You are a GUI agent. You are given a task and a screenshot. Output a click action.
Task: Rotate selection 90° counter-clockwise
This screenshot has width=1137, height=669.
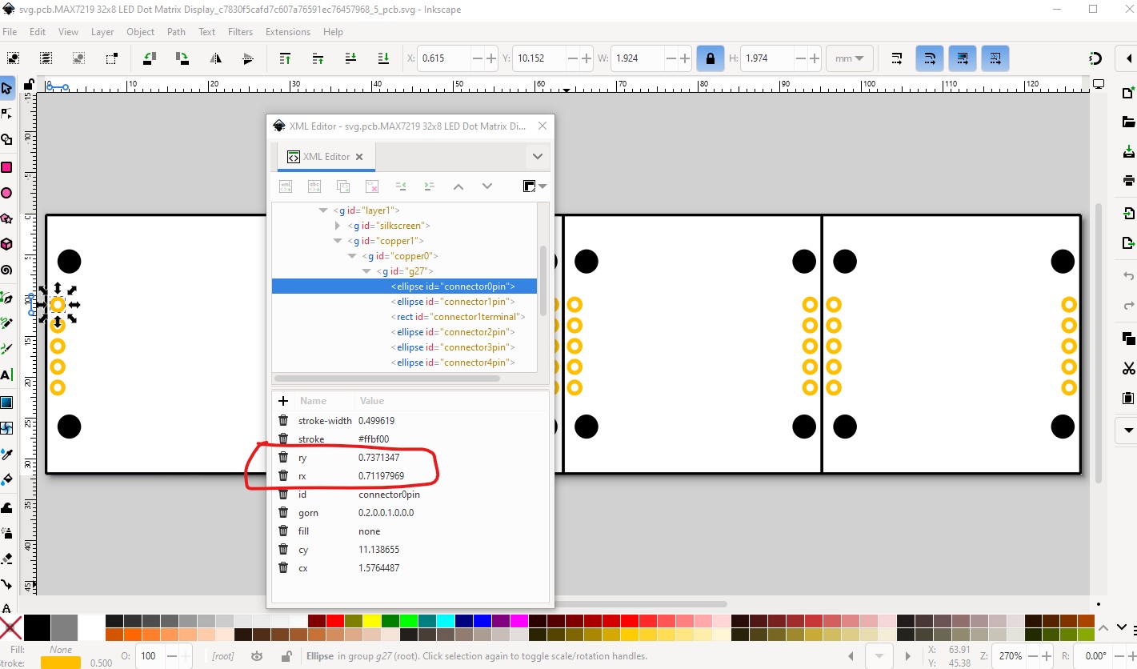click(149, 58)
